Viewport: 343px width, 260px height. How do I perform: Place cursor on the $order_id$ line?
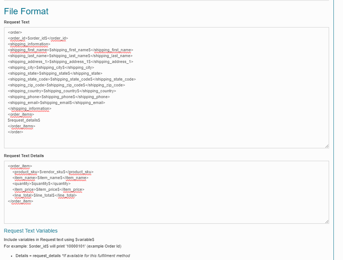[38, 38]
